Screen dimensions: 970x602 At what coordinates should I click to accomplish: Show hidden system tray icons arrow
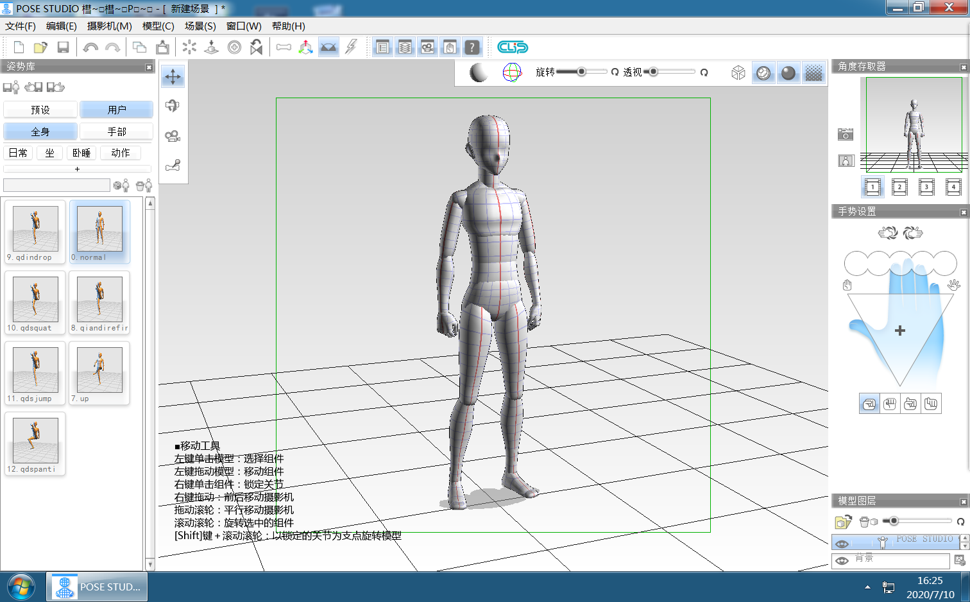point(867,587)
